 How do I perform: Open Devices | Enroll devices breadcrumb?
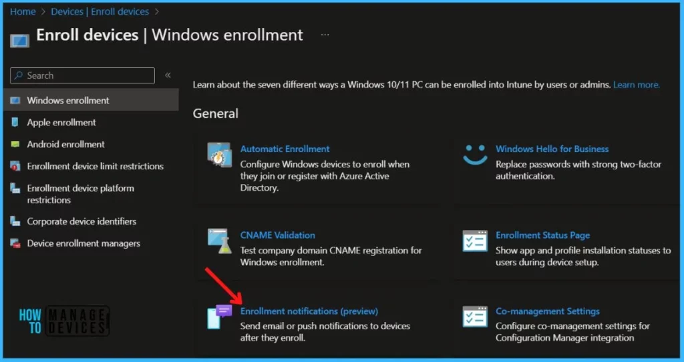100,12
